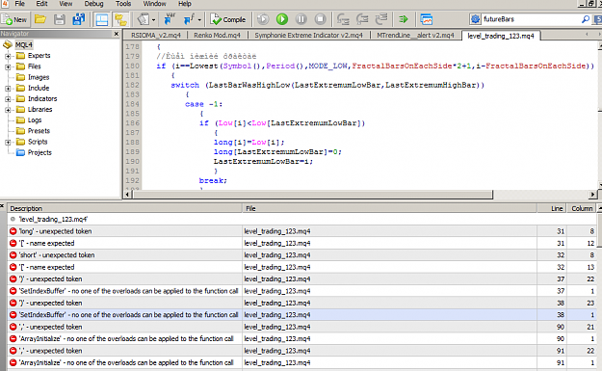Open the Window menu

coord(155,4)
